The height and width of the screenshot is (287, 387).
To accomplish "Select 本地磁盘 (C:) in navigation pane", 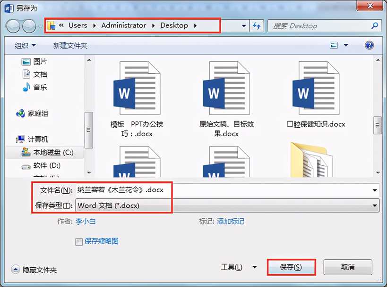I will [47, 153].
